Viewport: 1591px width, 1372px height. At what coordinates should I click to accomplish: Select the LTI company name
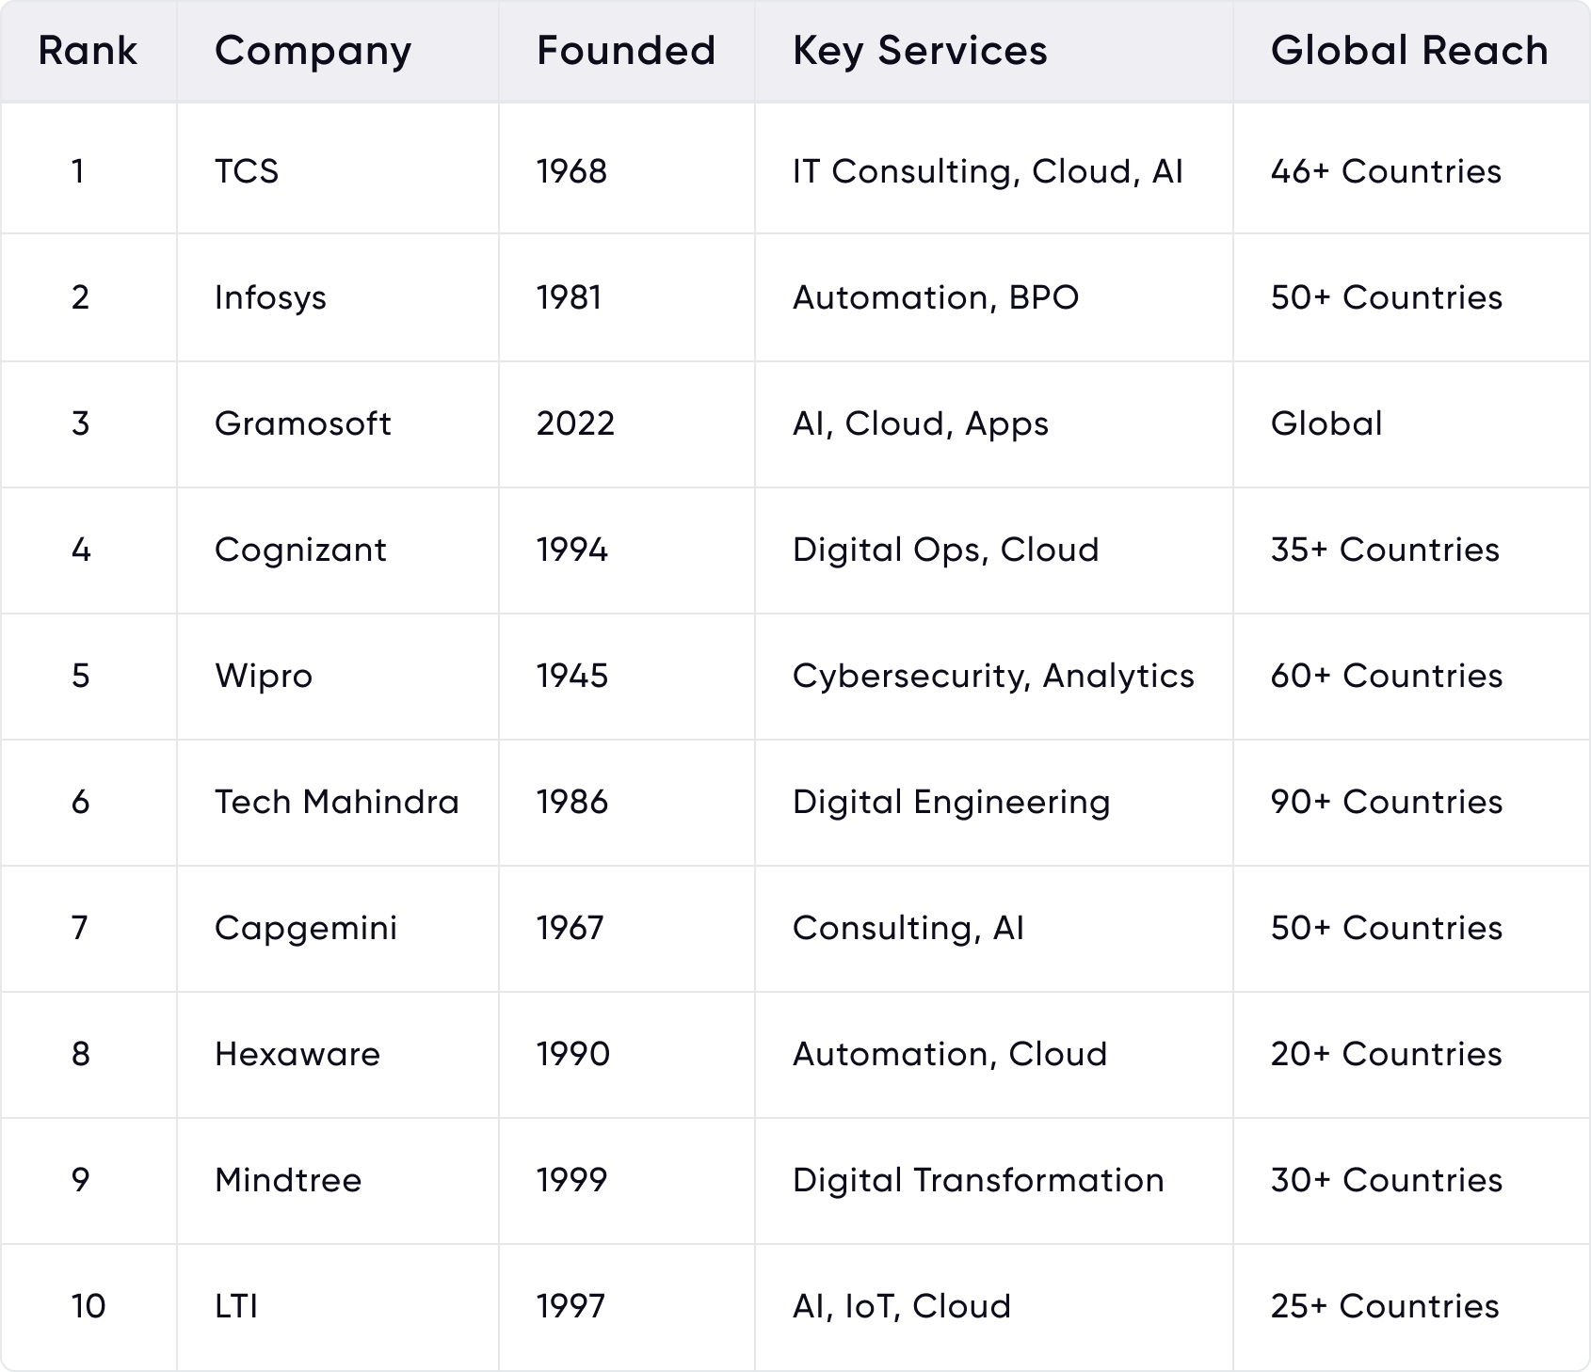[236, 1306]
